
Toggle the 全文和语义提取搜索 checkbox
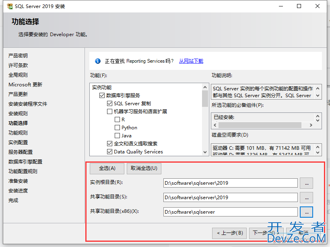coord(109,144)
